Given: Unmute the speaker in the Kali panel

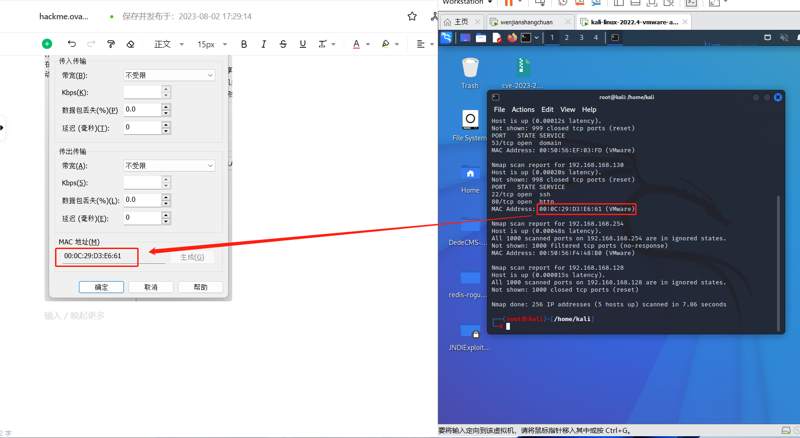Looking at the screenshot, I should (784, 38).
